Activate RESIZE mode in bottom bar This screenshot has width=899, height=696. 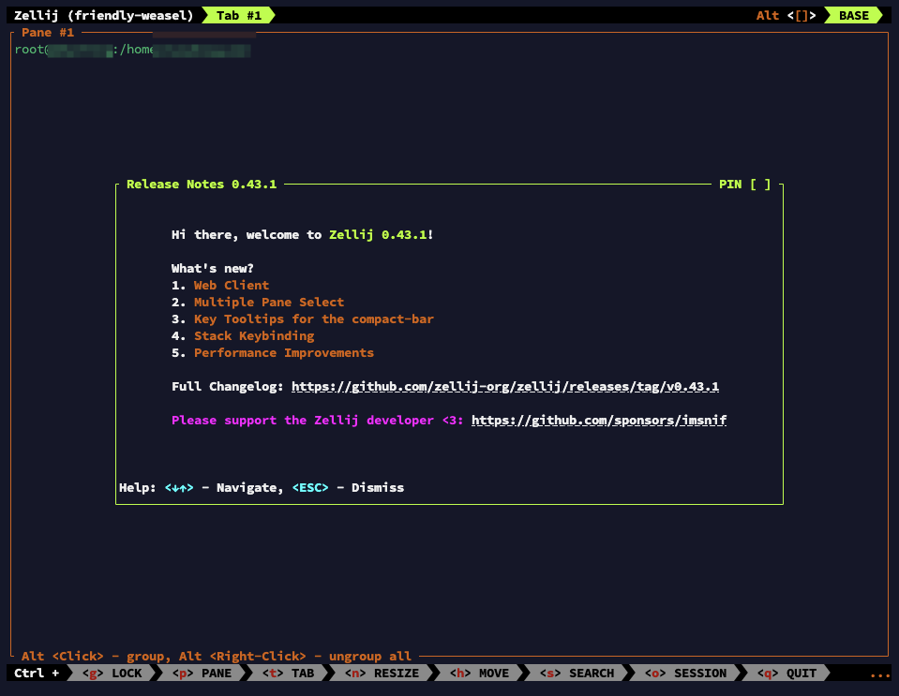click(382, 673)
